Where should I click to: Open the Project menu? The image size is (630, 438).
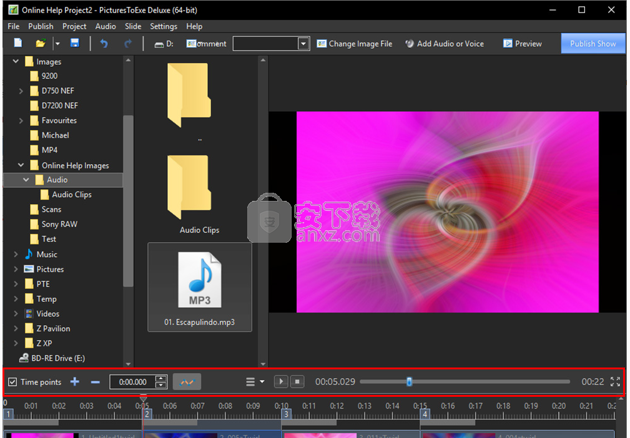(74, 26)
